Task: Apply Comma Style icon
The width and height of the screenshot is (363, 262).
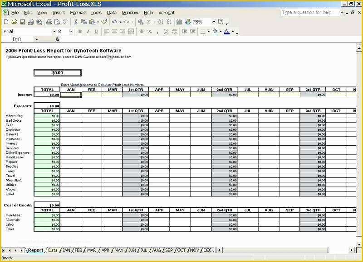Action: (157, 32)
